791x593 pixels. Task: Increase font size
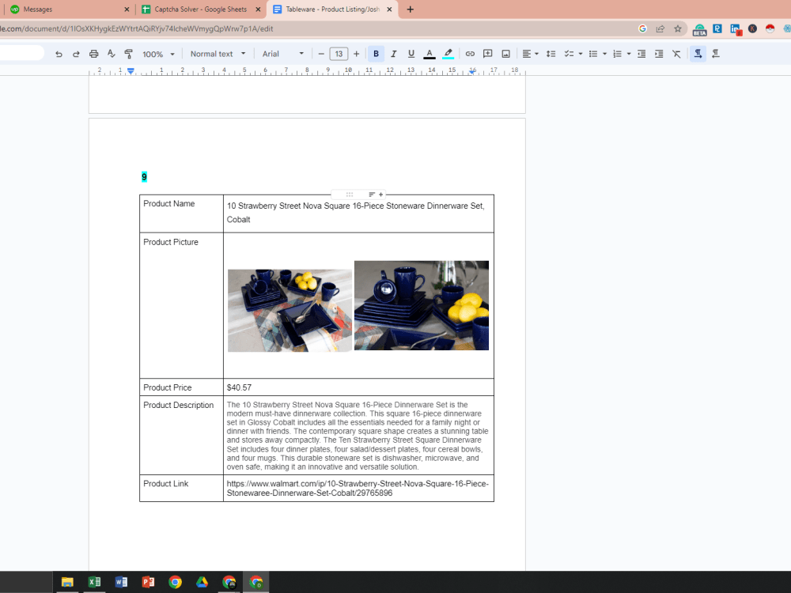click(x=356, y=54)
